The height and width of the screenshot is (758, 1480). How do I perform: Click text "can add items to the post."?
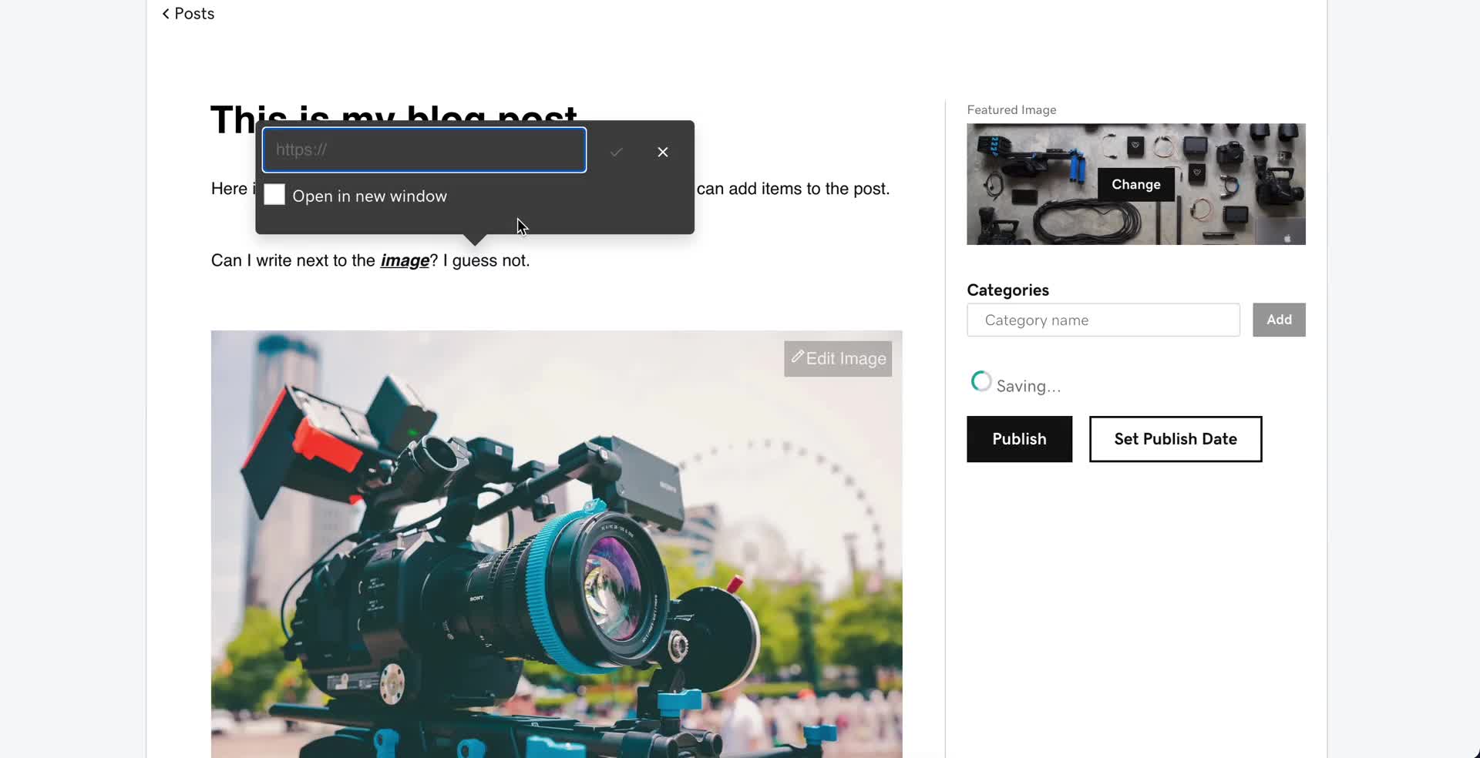pos(793,189)
